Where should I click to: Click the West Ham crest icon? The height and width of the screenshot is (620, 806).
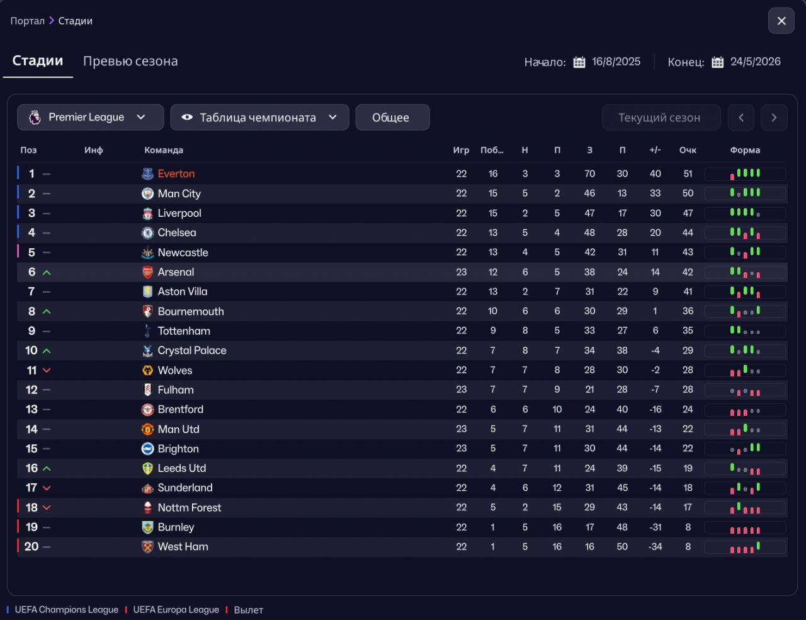(147, 547)
